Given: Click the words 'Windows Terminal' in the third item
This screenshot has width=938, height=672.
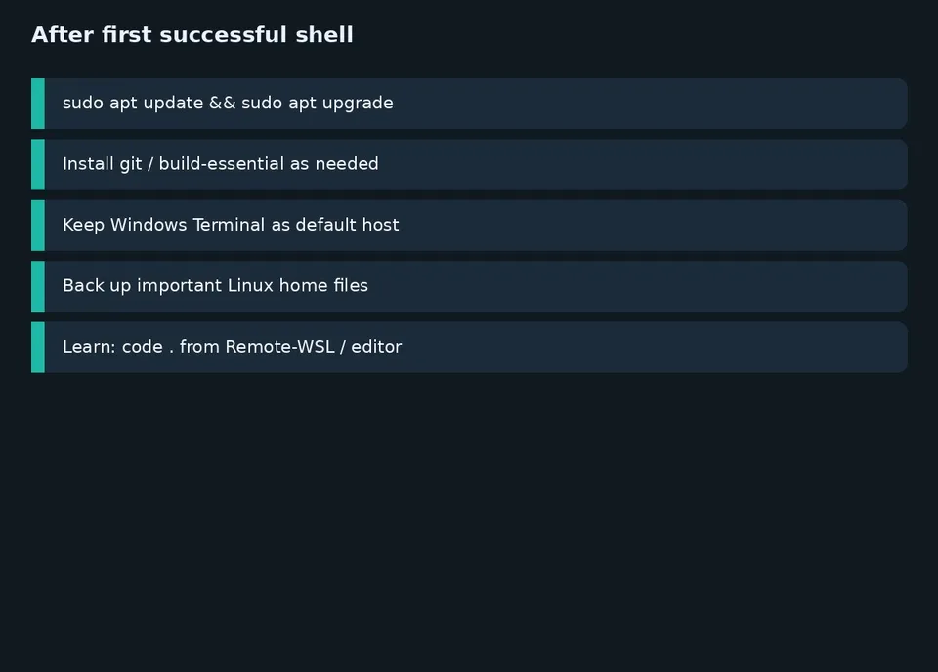Looking at the screenshot, I should pyautogui.click(x=188, y=225).
